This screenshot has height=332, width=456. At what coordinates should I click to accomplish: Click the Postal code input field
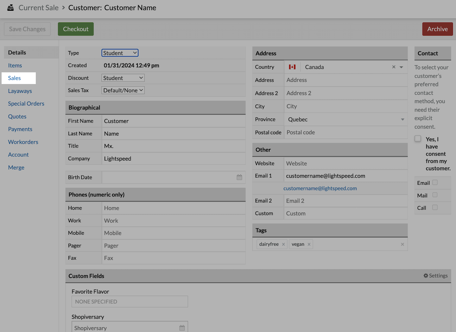[x=345, y=132]
